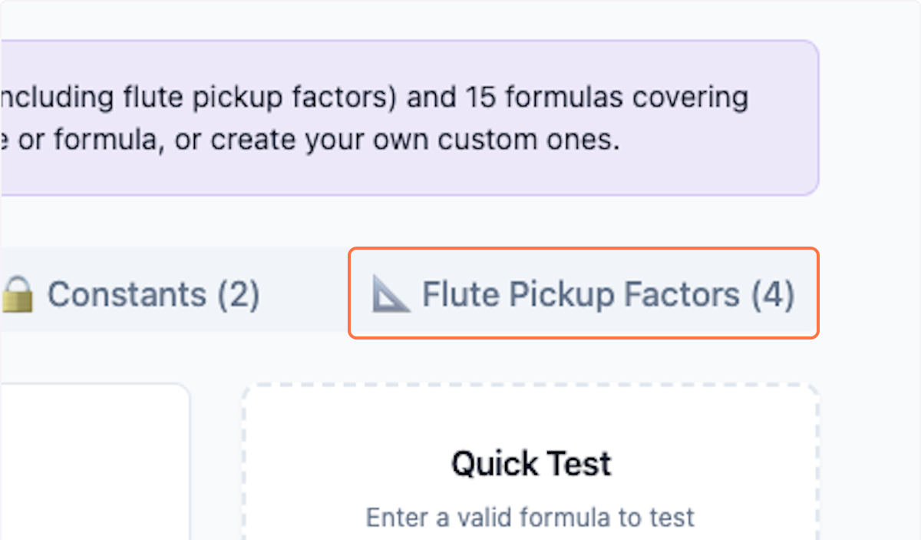Click the Constants (2) label text
This screenshot has width=921, height=540.
click(153, 294)
